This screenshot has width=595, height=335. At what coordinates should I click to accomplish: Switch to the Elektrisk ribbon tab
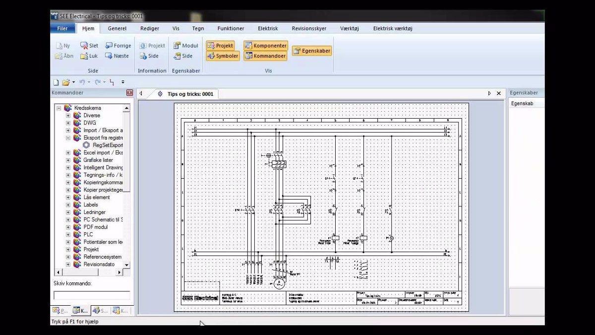click(x=268, y=29)
